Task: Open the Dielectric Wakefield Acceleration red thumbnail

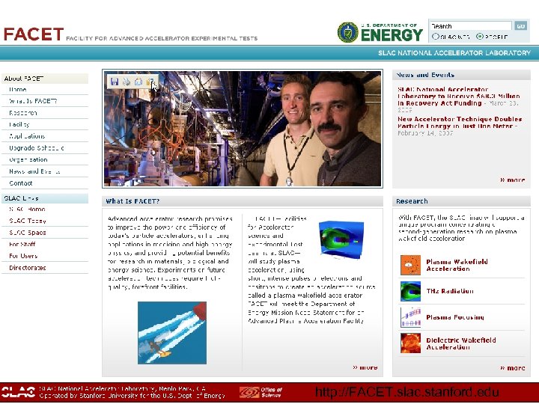Action: pyautogui.click(x=410, y=343)
